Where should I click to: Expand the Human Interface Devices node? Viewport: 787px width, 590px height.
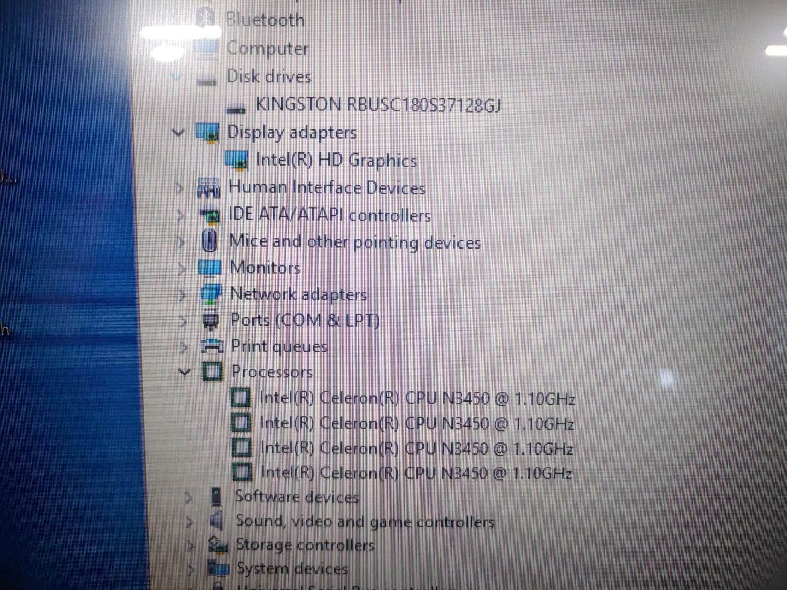[x=180, y=188]
